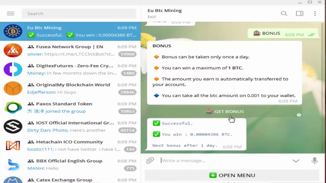Click the 149 unread badge
326x183 pixels.
[x=130, y=149]
